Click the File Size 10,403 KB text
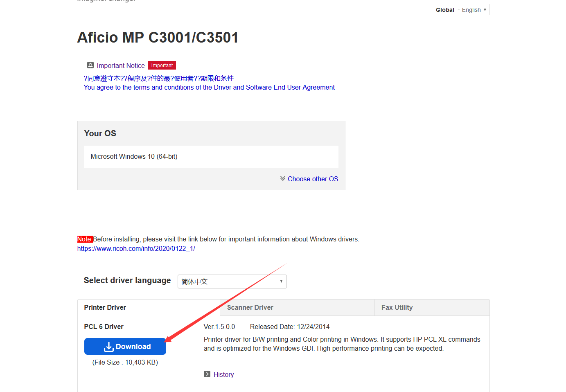This screenshot has height=392, width=566. click(125, 362)
